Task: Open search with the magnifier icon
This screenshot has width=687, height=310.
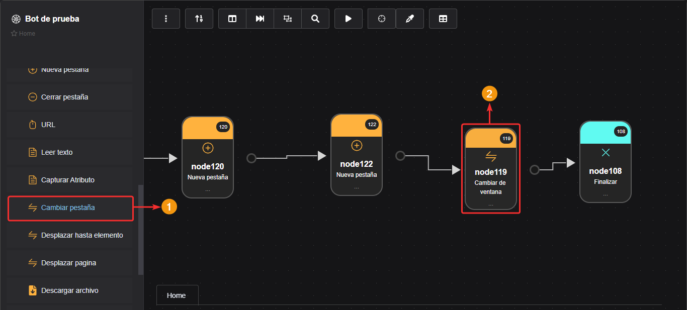Action: coord(315,19)
